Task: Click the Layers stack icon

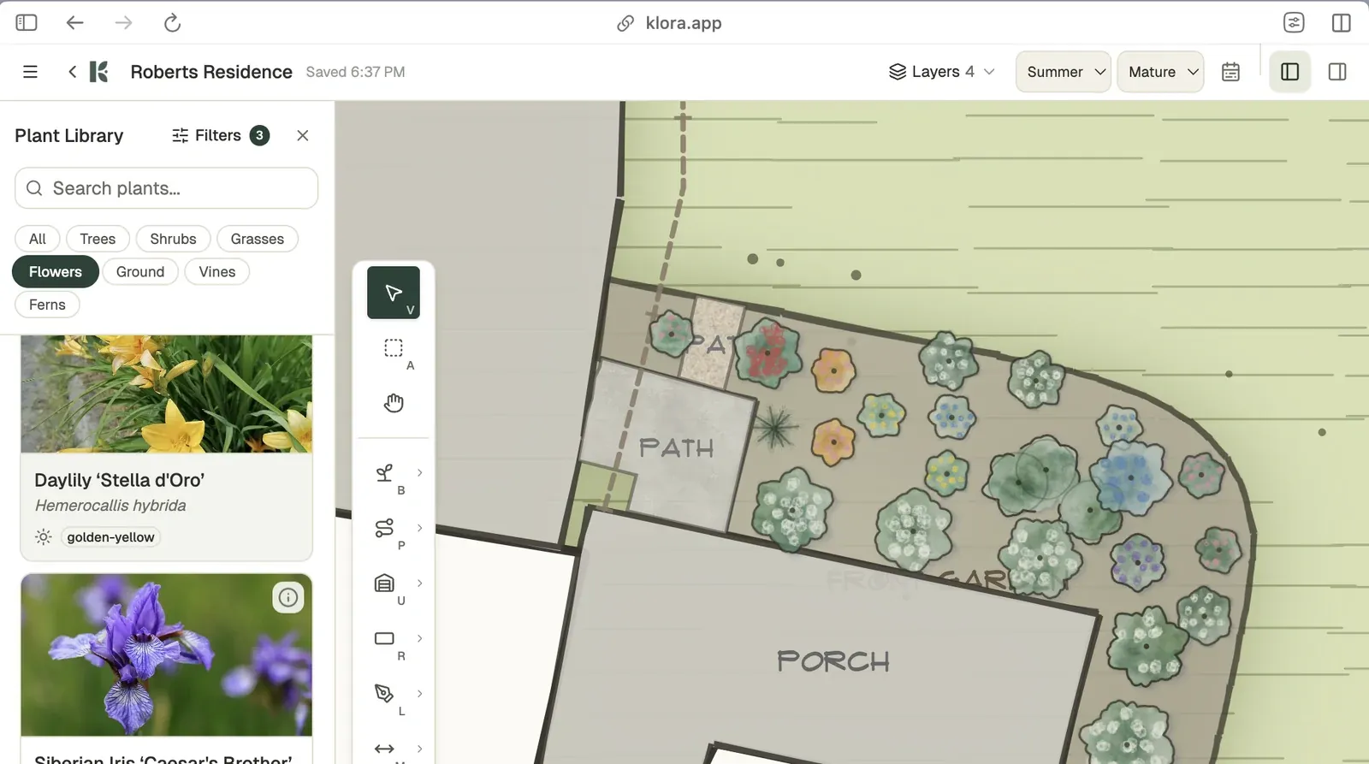Action: [x=897, y=72]
